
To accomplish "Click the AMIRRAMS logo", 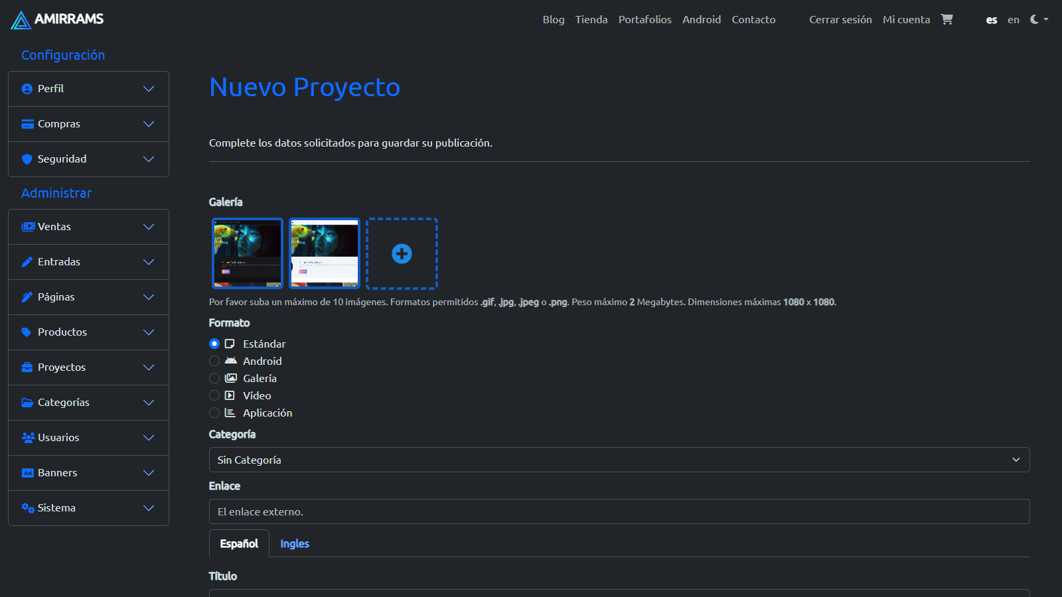I will (58, 19).
